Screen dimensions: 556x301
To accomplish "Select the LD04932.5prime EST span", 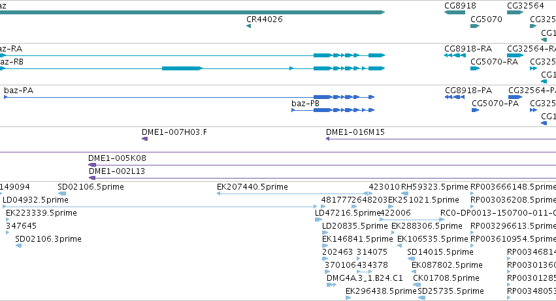I will click(x=160, y=207).
